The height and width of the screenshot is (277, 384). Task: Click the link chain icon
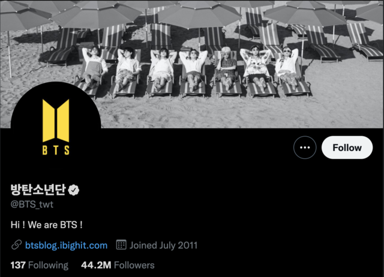point(16,245)
